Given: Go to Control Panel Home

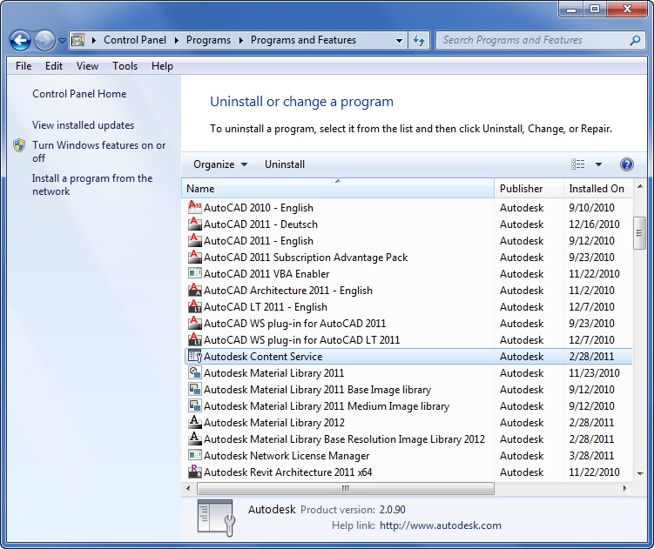Looking at the screenshot, I should (x=79, y=94).
